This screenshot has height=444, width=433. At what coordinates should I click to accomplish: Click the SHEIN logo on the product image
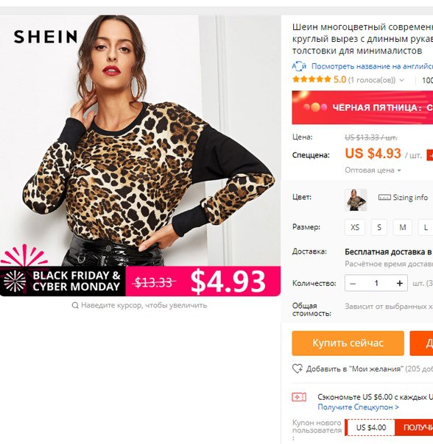pos(46,37)
